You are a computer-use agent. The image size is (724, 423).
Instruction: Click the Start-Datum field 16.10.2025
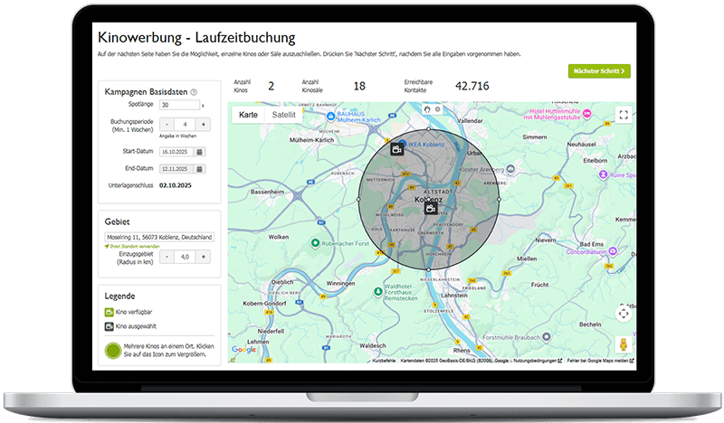point(177,152)
